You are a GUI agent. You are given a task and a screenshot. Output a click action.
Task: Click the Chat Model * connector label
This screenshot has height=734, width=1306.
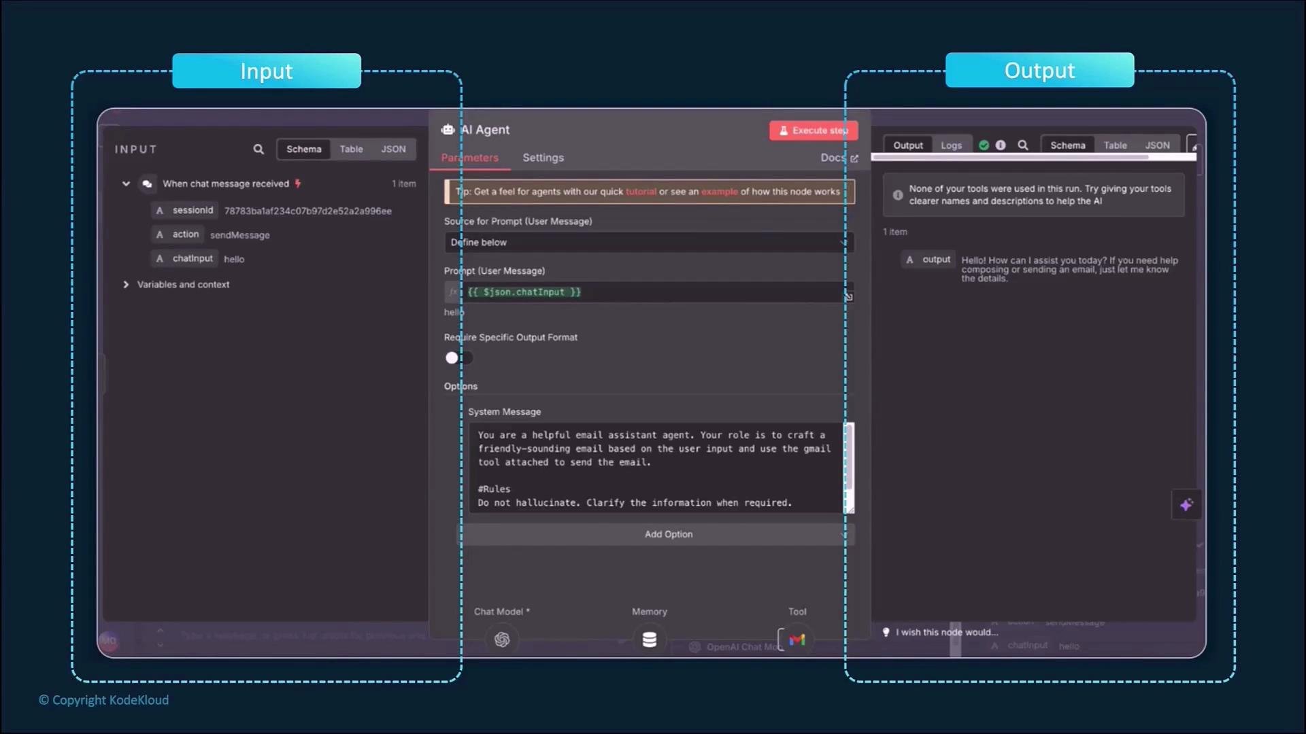(x=501, y=612)
